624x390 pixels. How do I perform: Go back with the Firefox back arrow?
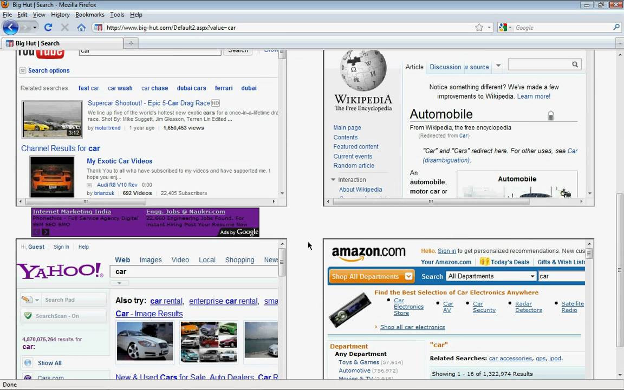click(10, 28)
